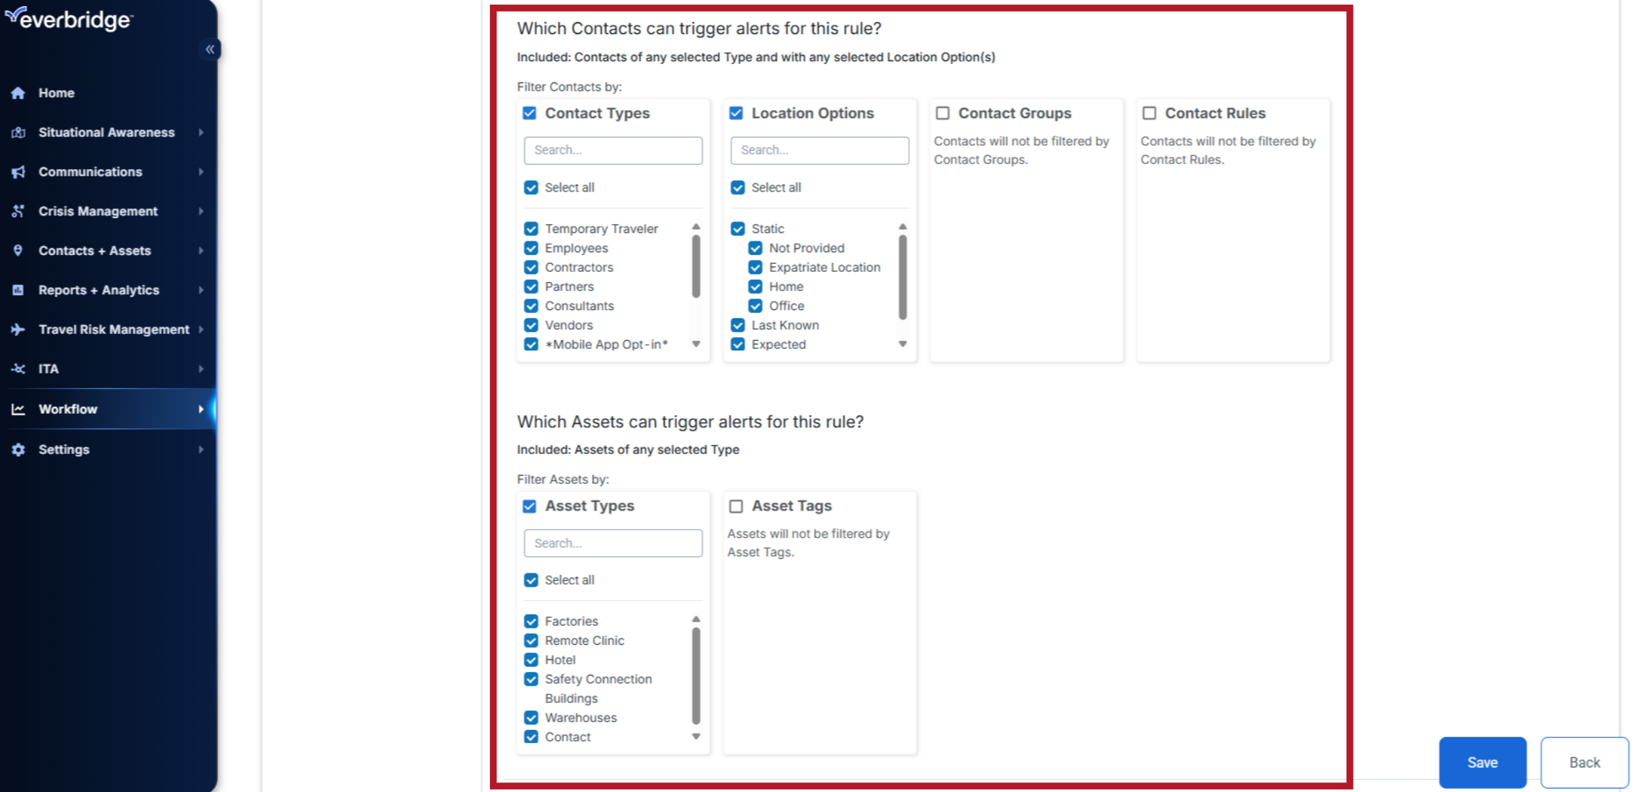The image size is (1635, 792).
Task: Click the Travel Risk Management airplane icon
Action: pos(18,329)
